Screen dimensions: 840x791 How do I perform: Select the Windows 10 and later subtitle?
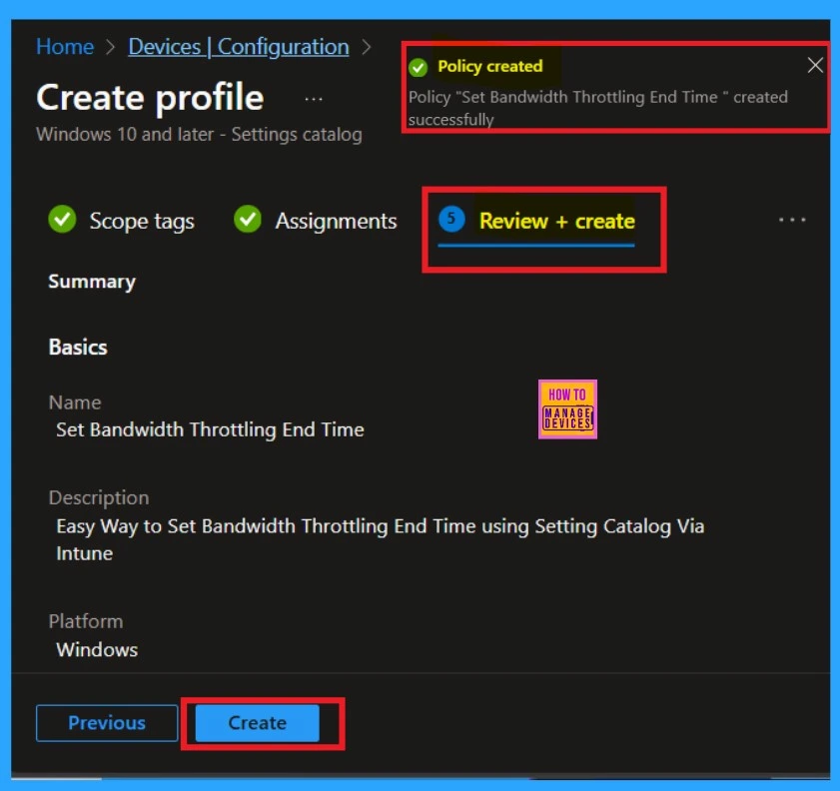tap(199, 135)
